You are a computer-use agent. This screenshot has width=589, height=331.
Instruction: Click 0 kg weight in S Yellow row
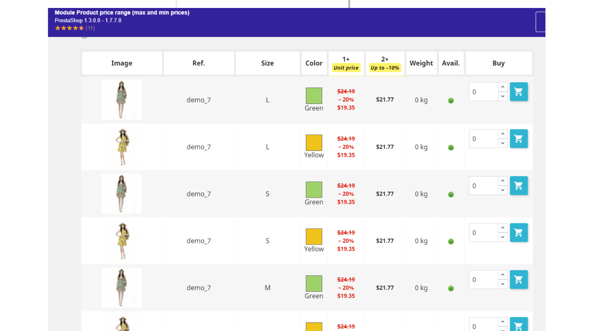point(421,241)
